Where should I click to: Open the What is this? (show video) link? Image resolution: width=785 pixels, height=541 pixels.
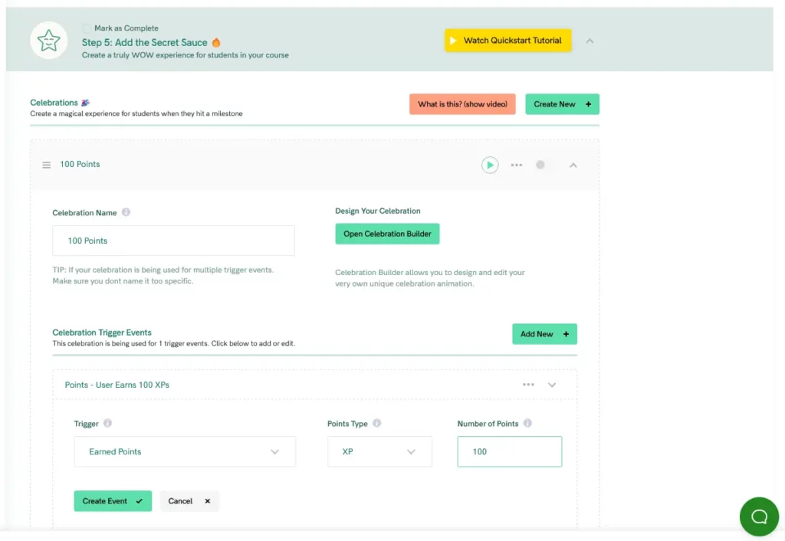[462, 103]
